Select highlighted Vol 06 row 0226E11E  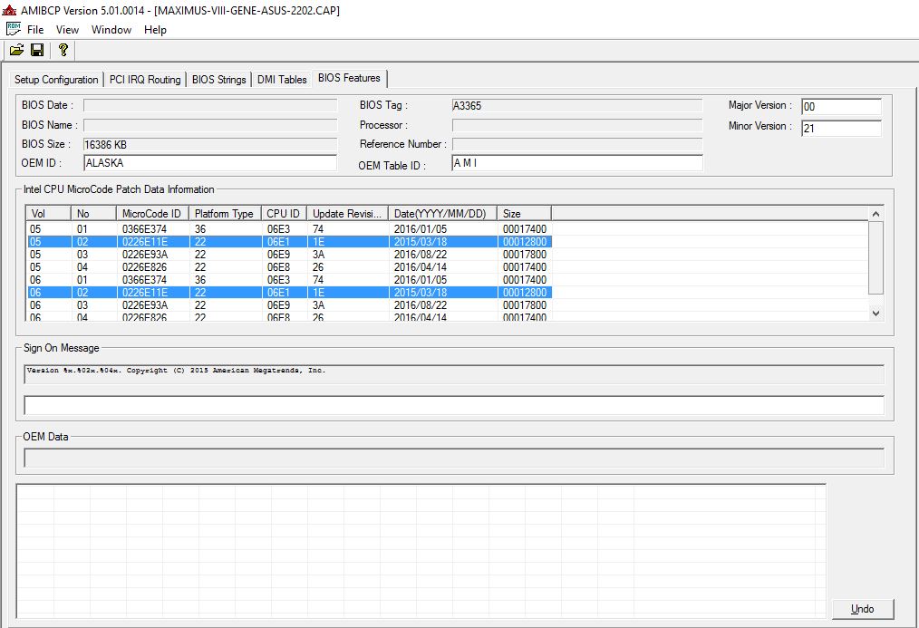(x=289, y=293)
